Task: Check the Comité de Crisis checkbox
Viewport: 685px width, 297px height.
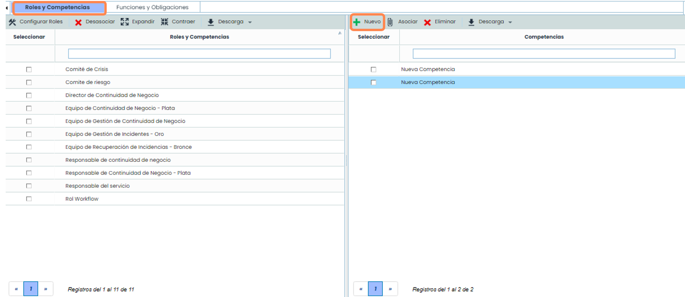Action: coord(29,69)
